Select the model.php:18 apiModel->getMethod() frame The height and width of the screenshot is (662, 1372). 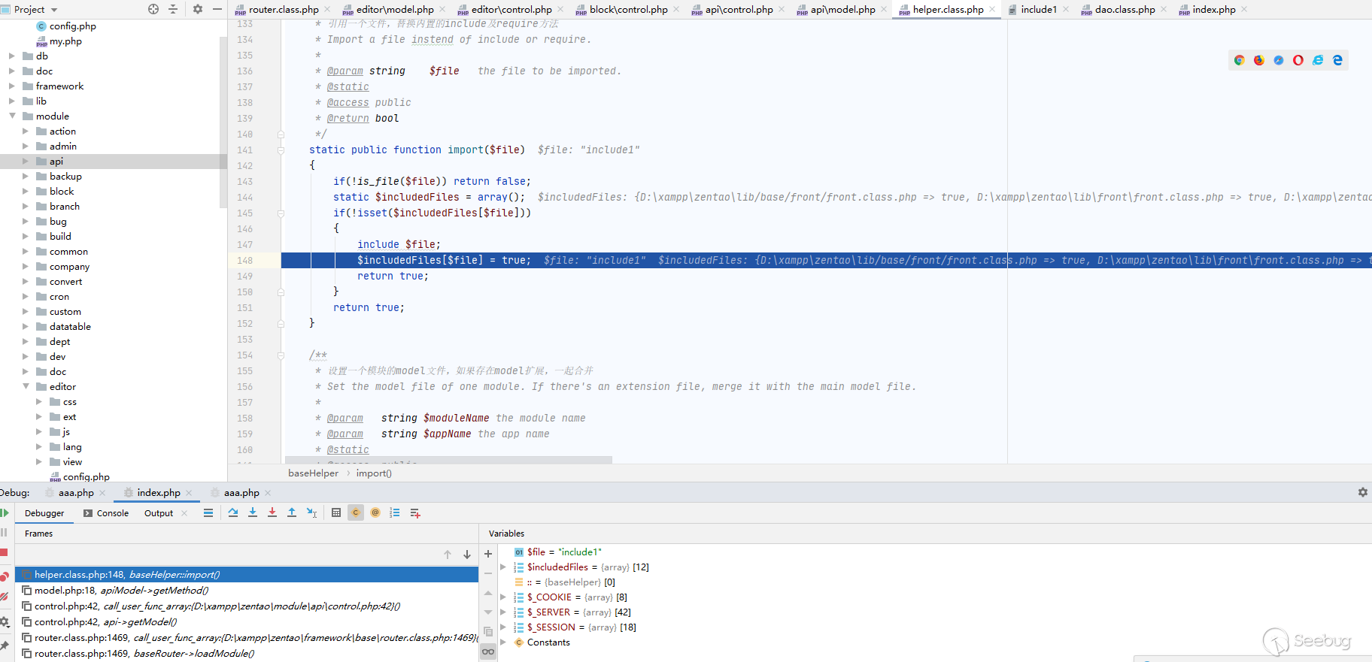point(120,591)
